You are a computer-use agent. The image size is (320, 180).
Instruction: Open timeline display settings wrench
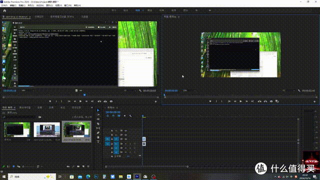pos(130,116)
